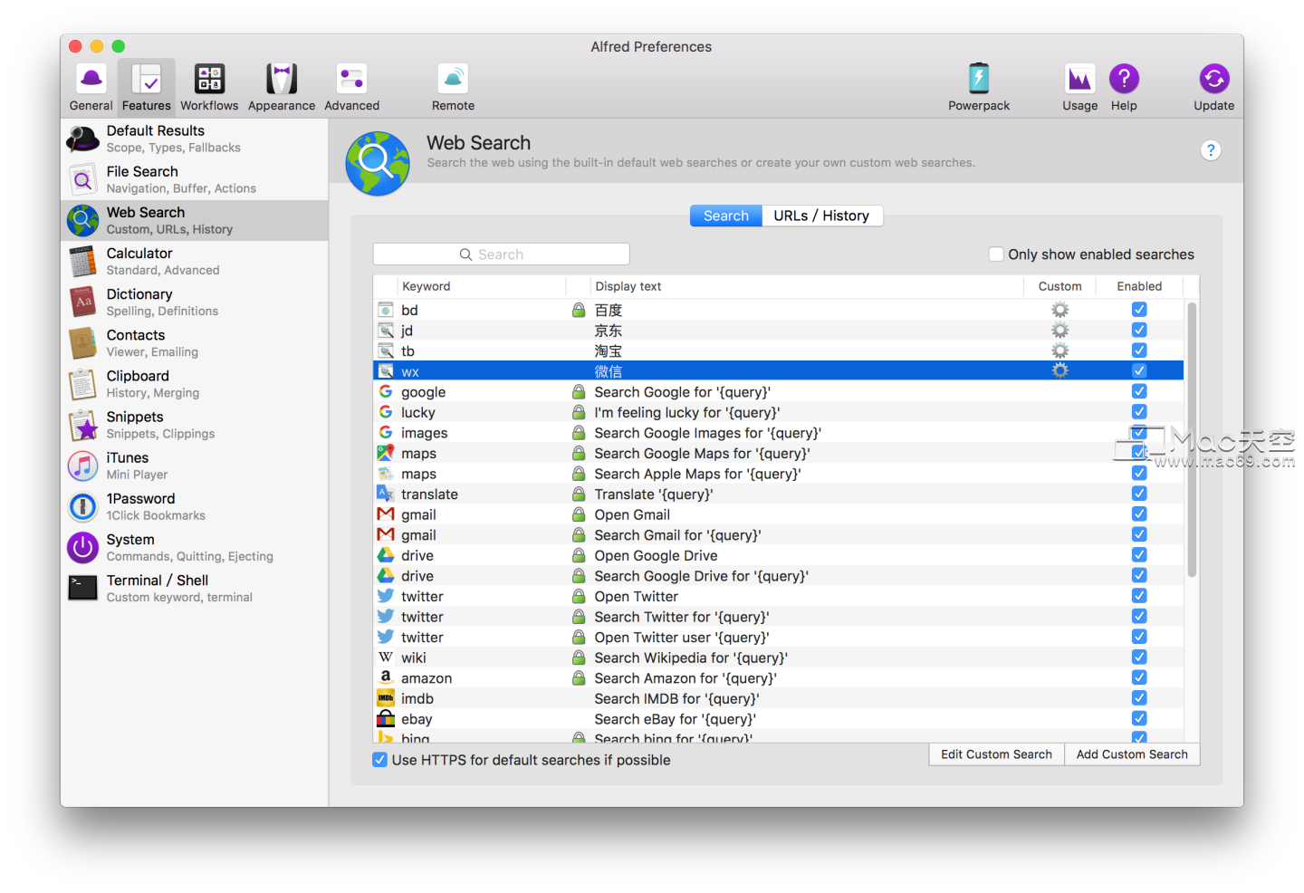Toggle Use HTTPS for default searches checkbox
The height and width of the screenshot is (893, 1304).
(x=380, y=760)
